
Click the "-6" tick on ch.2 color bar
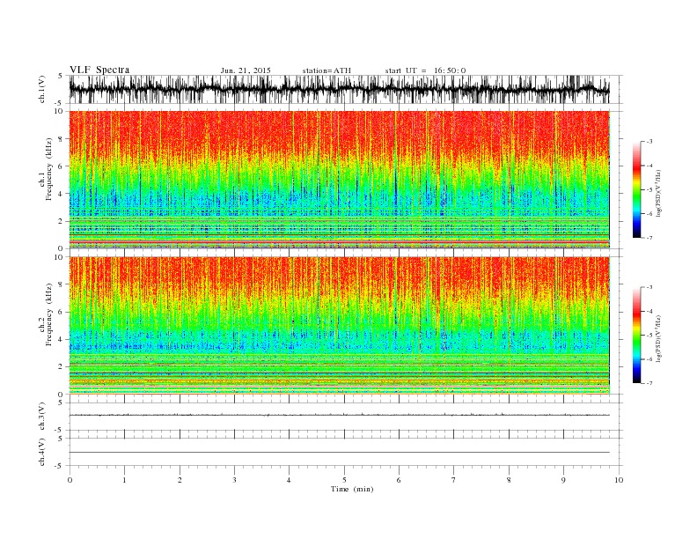click(x=649, y=358)
